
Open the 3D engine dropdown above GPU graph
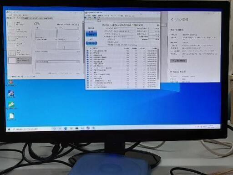[37, 28]
